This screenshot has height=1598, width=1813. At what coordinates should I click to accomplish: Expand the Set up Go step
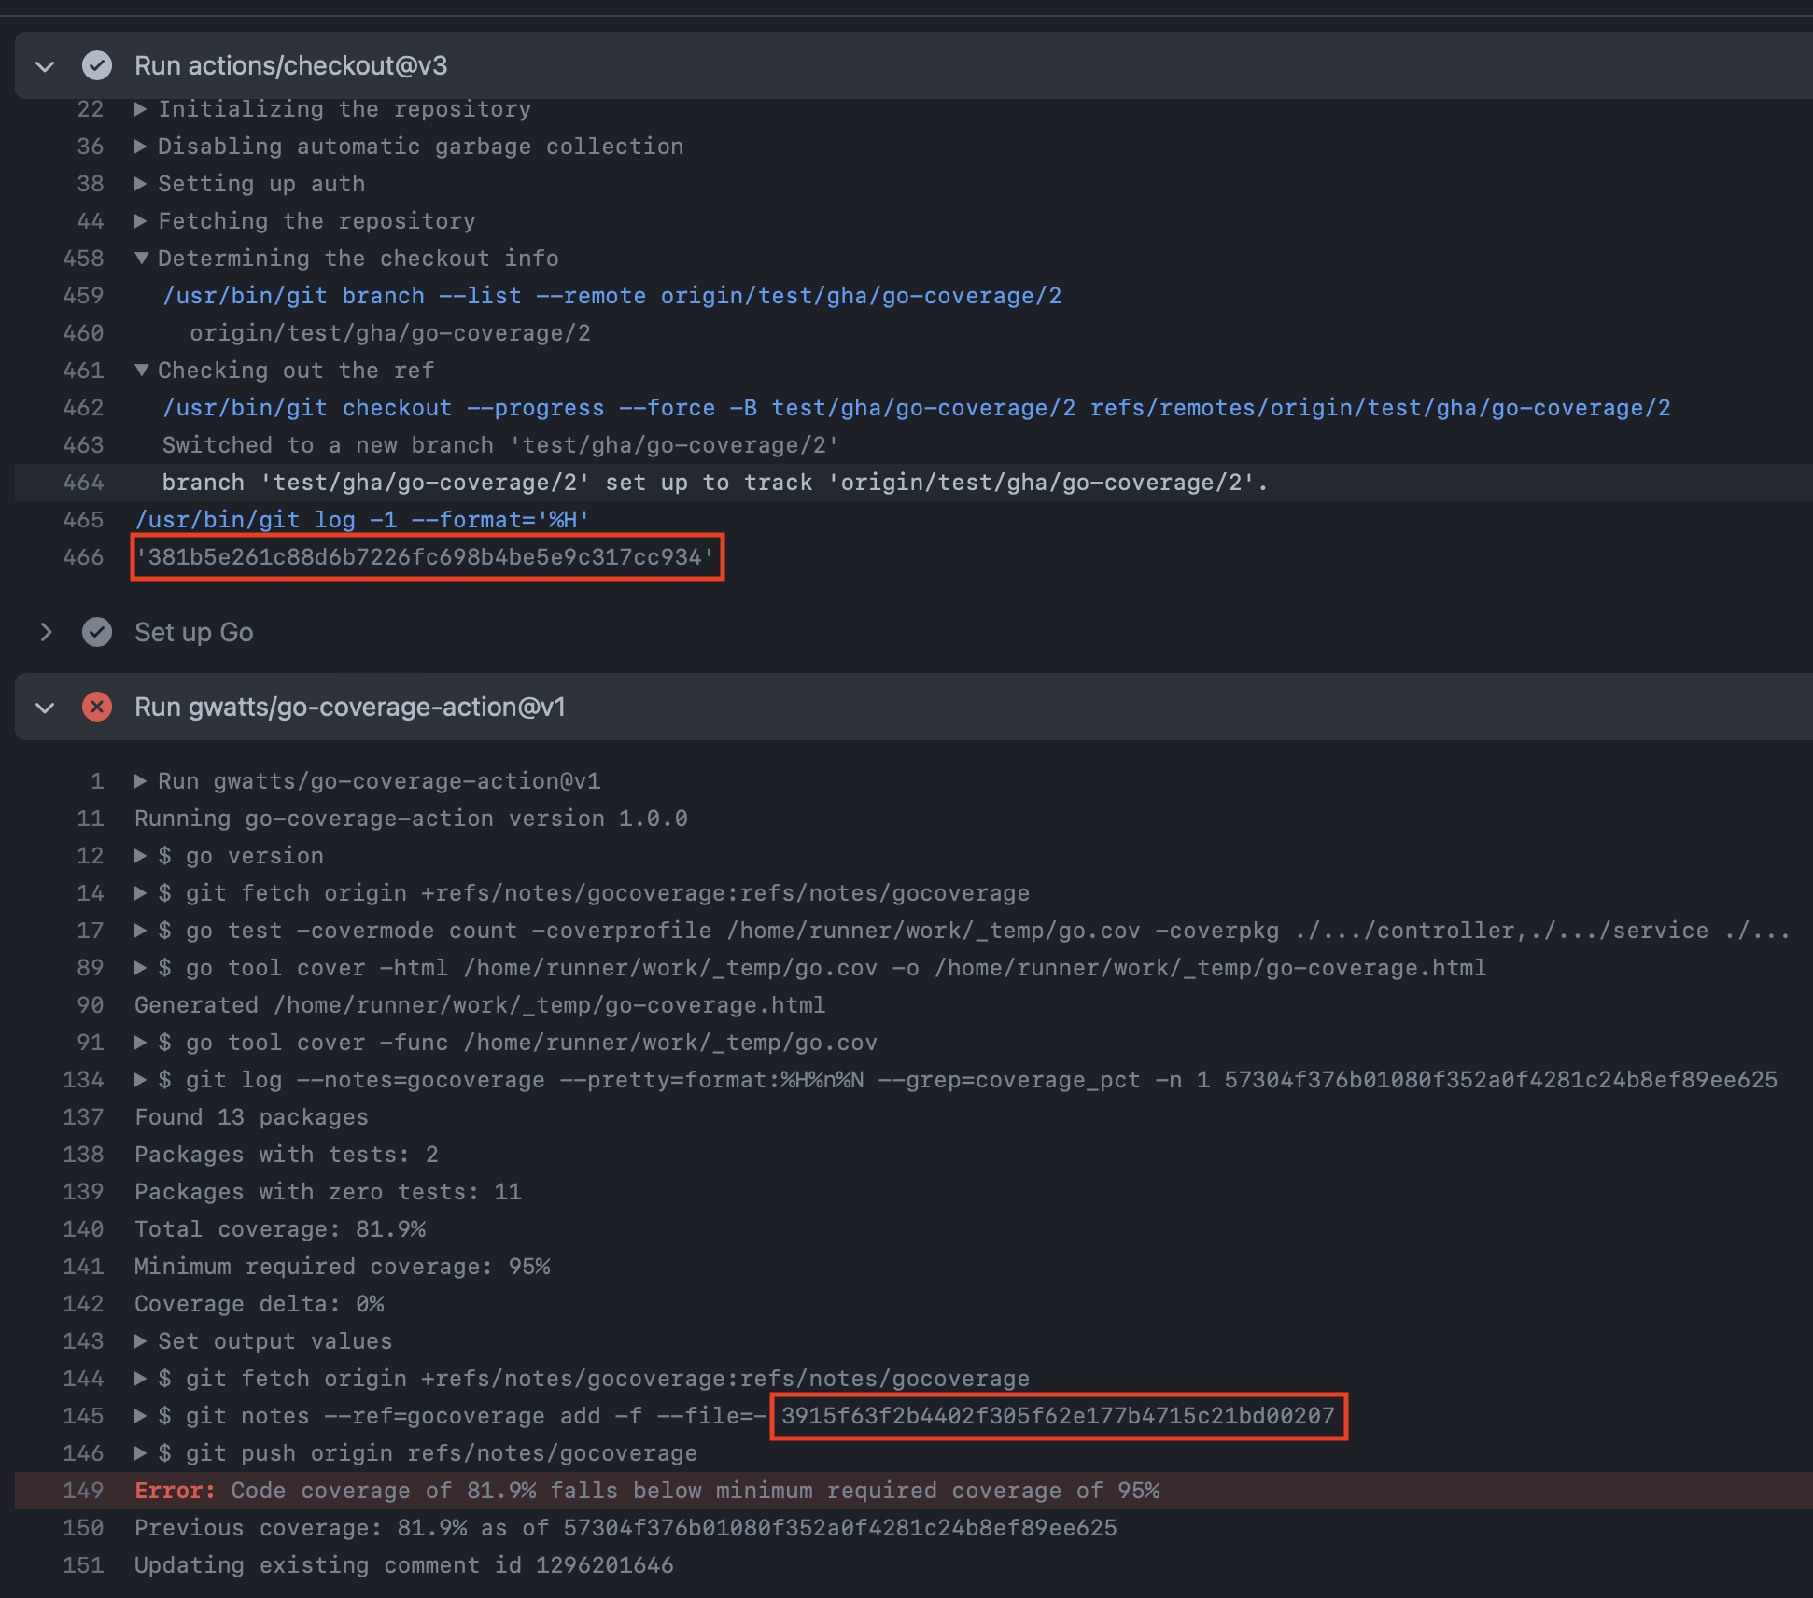[47, 632]
